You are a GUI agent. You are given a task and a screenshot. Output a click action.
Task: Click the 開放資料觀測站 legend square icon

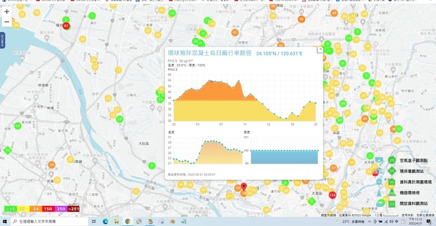(x=392, y=204)
